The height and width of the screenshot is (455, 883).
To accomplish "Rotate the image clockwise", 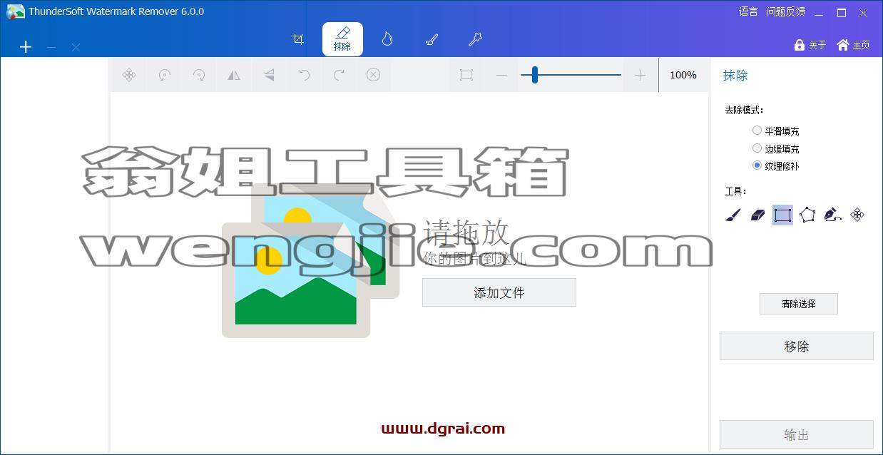I will point(199,75).
